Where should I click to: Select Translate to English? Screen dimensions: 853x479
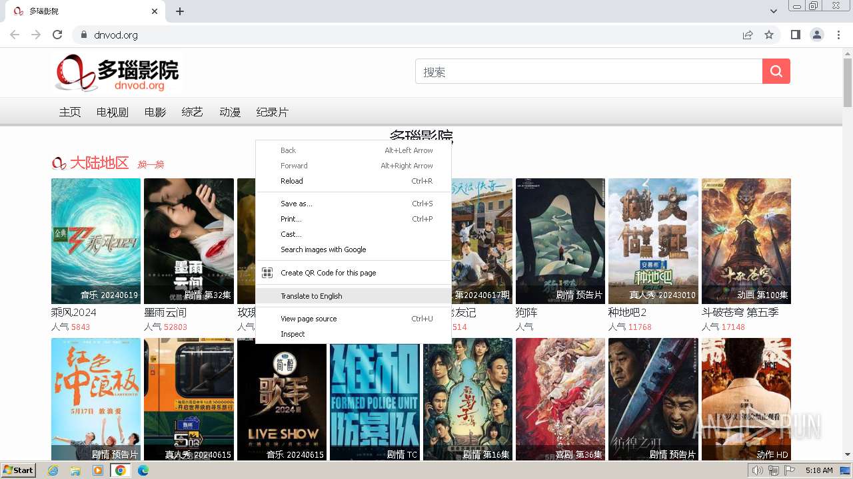[353, 296]
